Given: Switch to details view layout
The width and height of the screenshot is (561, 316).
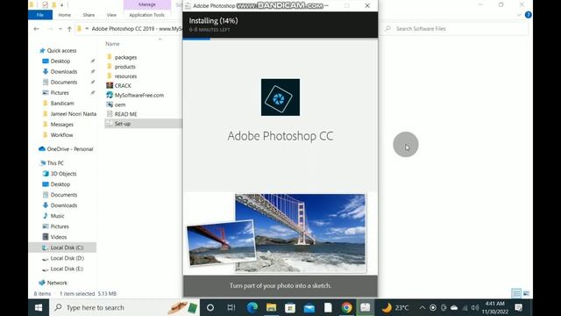Looking at the screenshot, I should pos(516,293).
